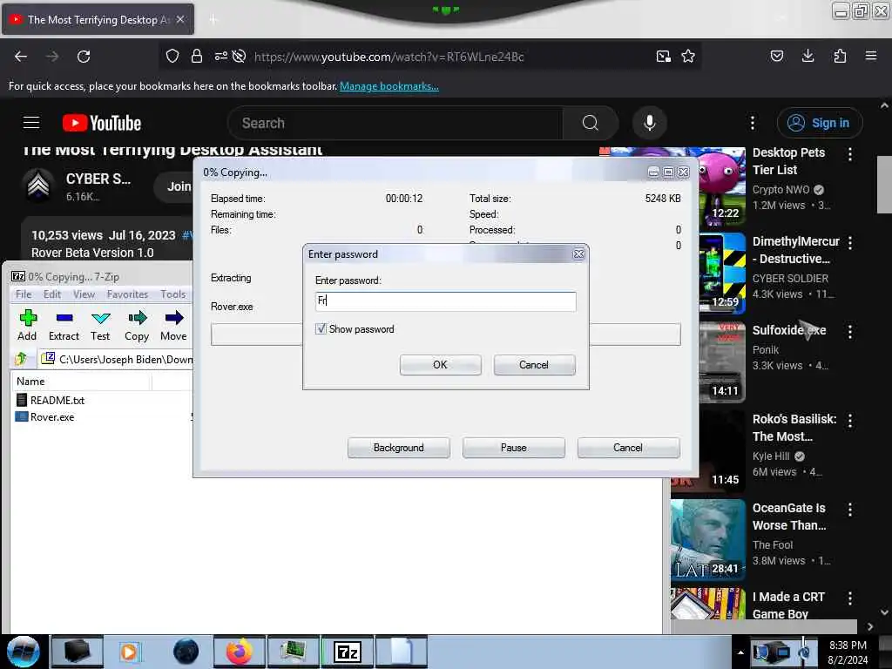Open Desktop Pets Tier List thumbnail
This screenshot has width=892, height=669.
(x=721, y=186)
